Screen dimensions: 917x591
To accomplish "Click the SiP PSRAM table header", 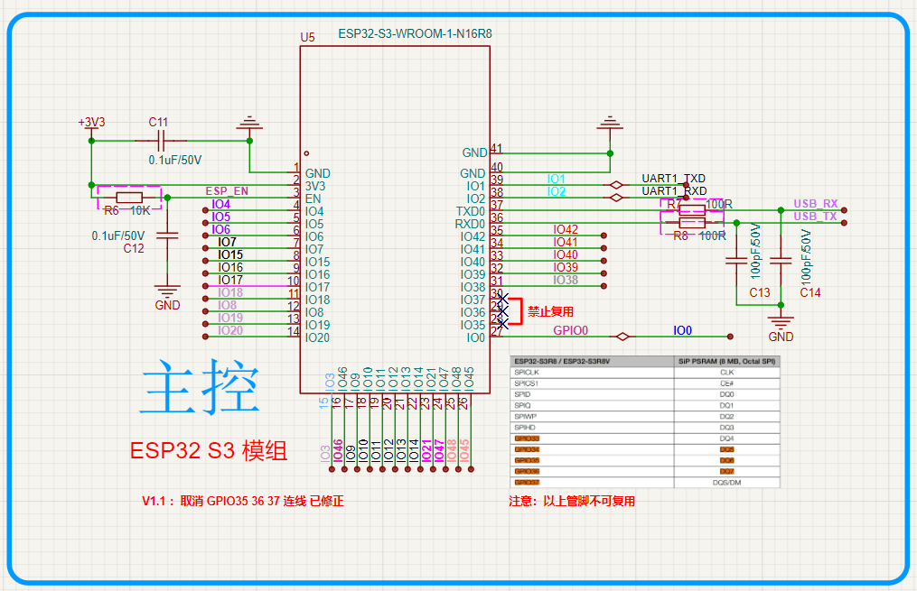I will tap(727, 361).
